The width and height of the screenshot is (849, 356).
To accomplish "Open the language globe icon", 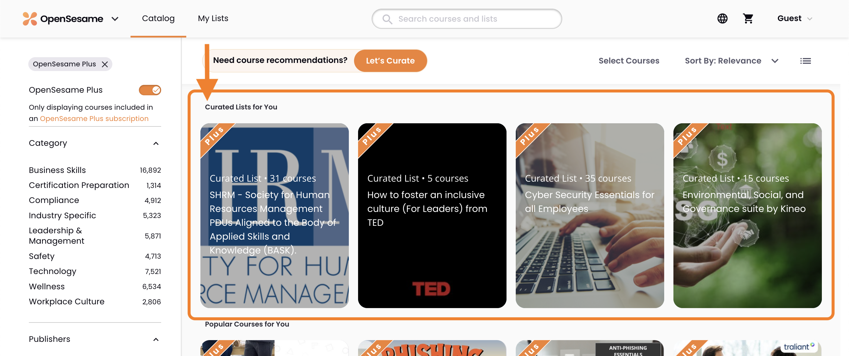I will pyautogui.click(x=722, y=18).
